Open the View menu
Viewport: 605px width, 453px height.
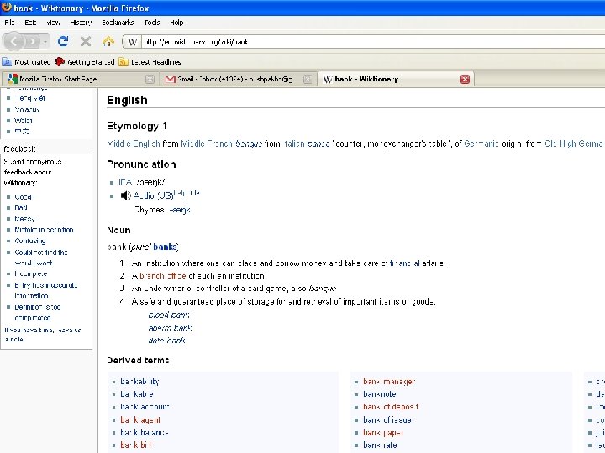click(x=53, y=23)
